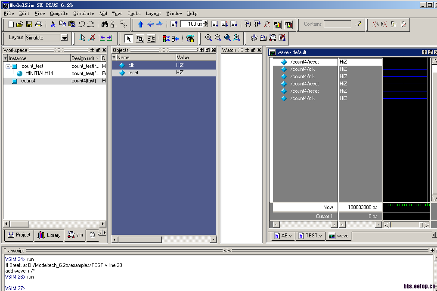
Task: Paste using the clipboard icon
Action: tap(72, 24)
